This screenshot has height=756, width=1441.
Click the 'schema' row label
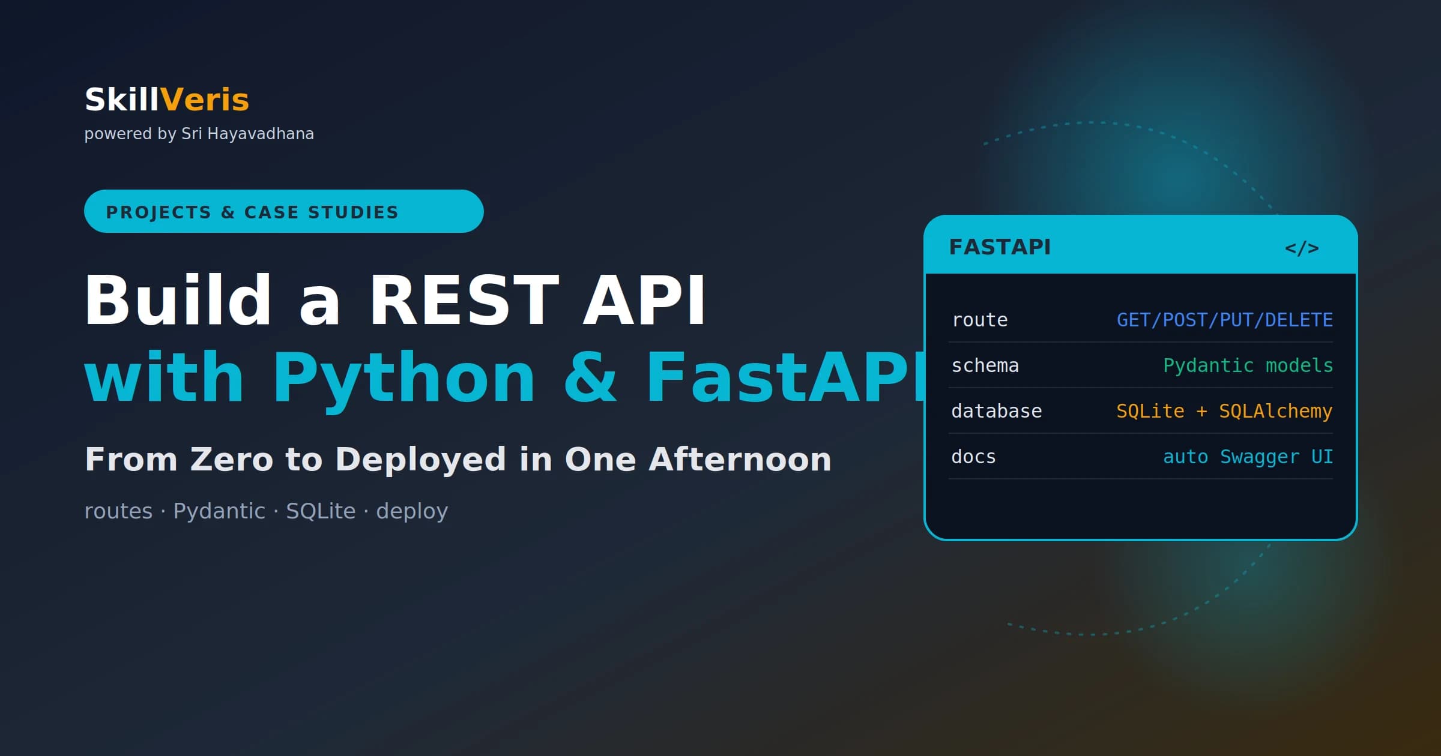tap(985, 365)
